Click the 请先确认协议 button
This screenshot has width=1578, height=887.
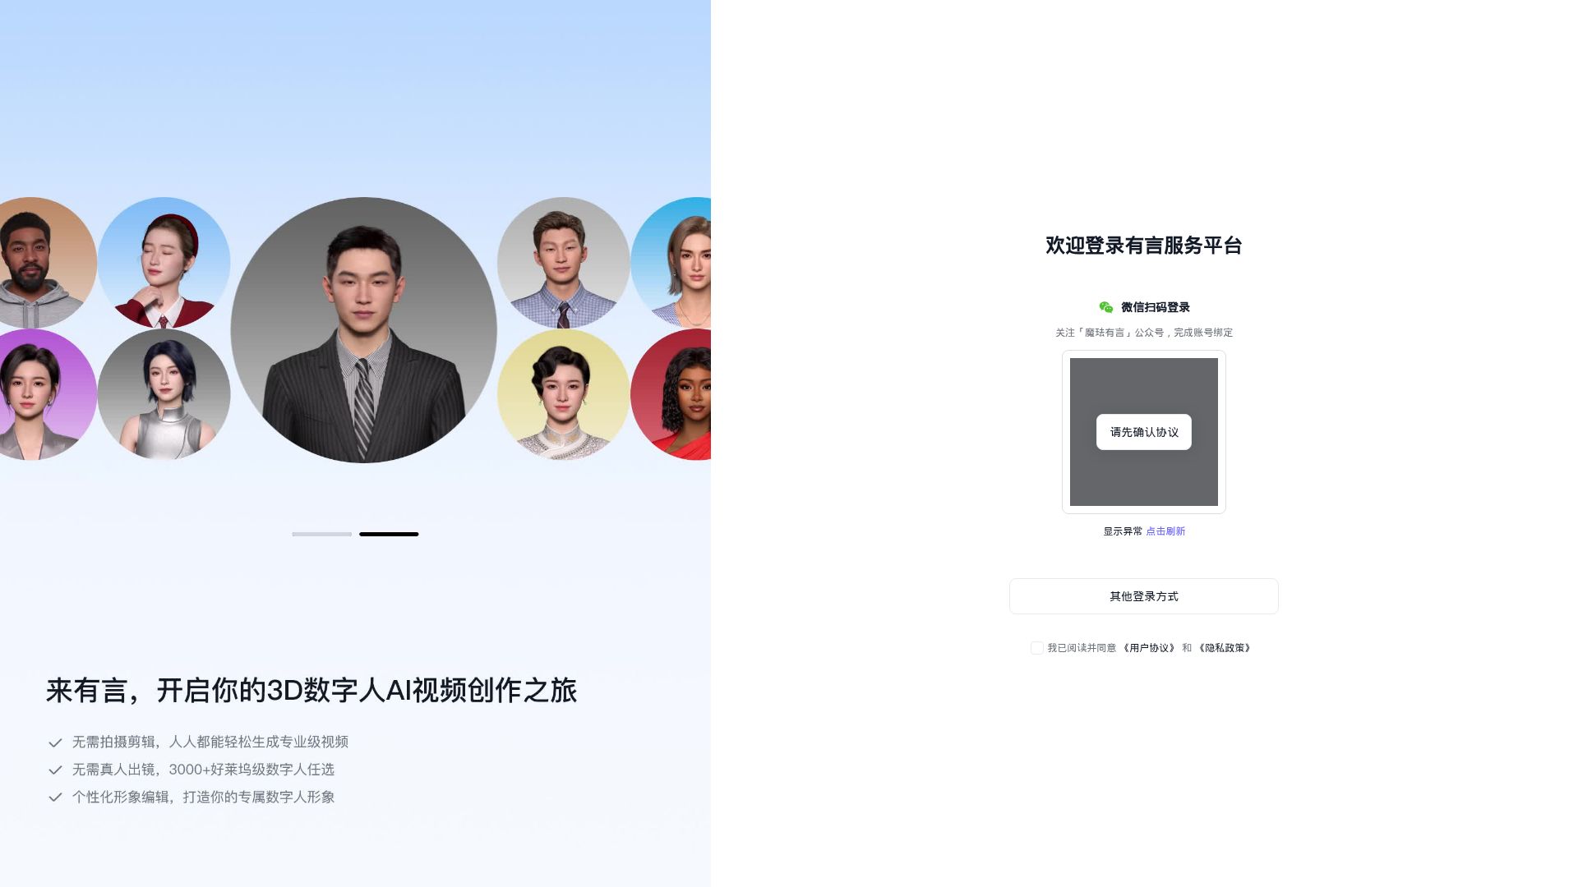1143,432
